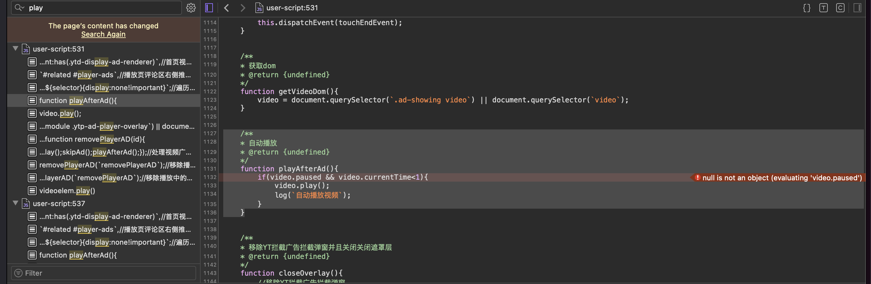
Task: Collapse the user-script:537 results group
Action: click(x=15, y=203)
